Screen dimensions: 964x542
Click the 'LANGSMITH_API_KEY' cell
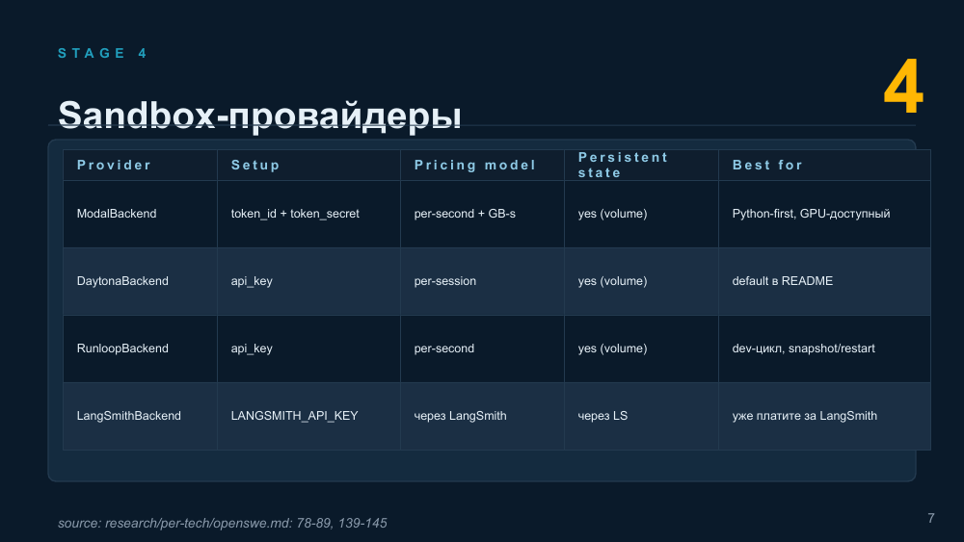click(308, 417)
